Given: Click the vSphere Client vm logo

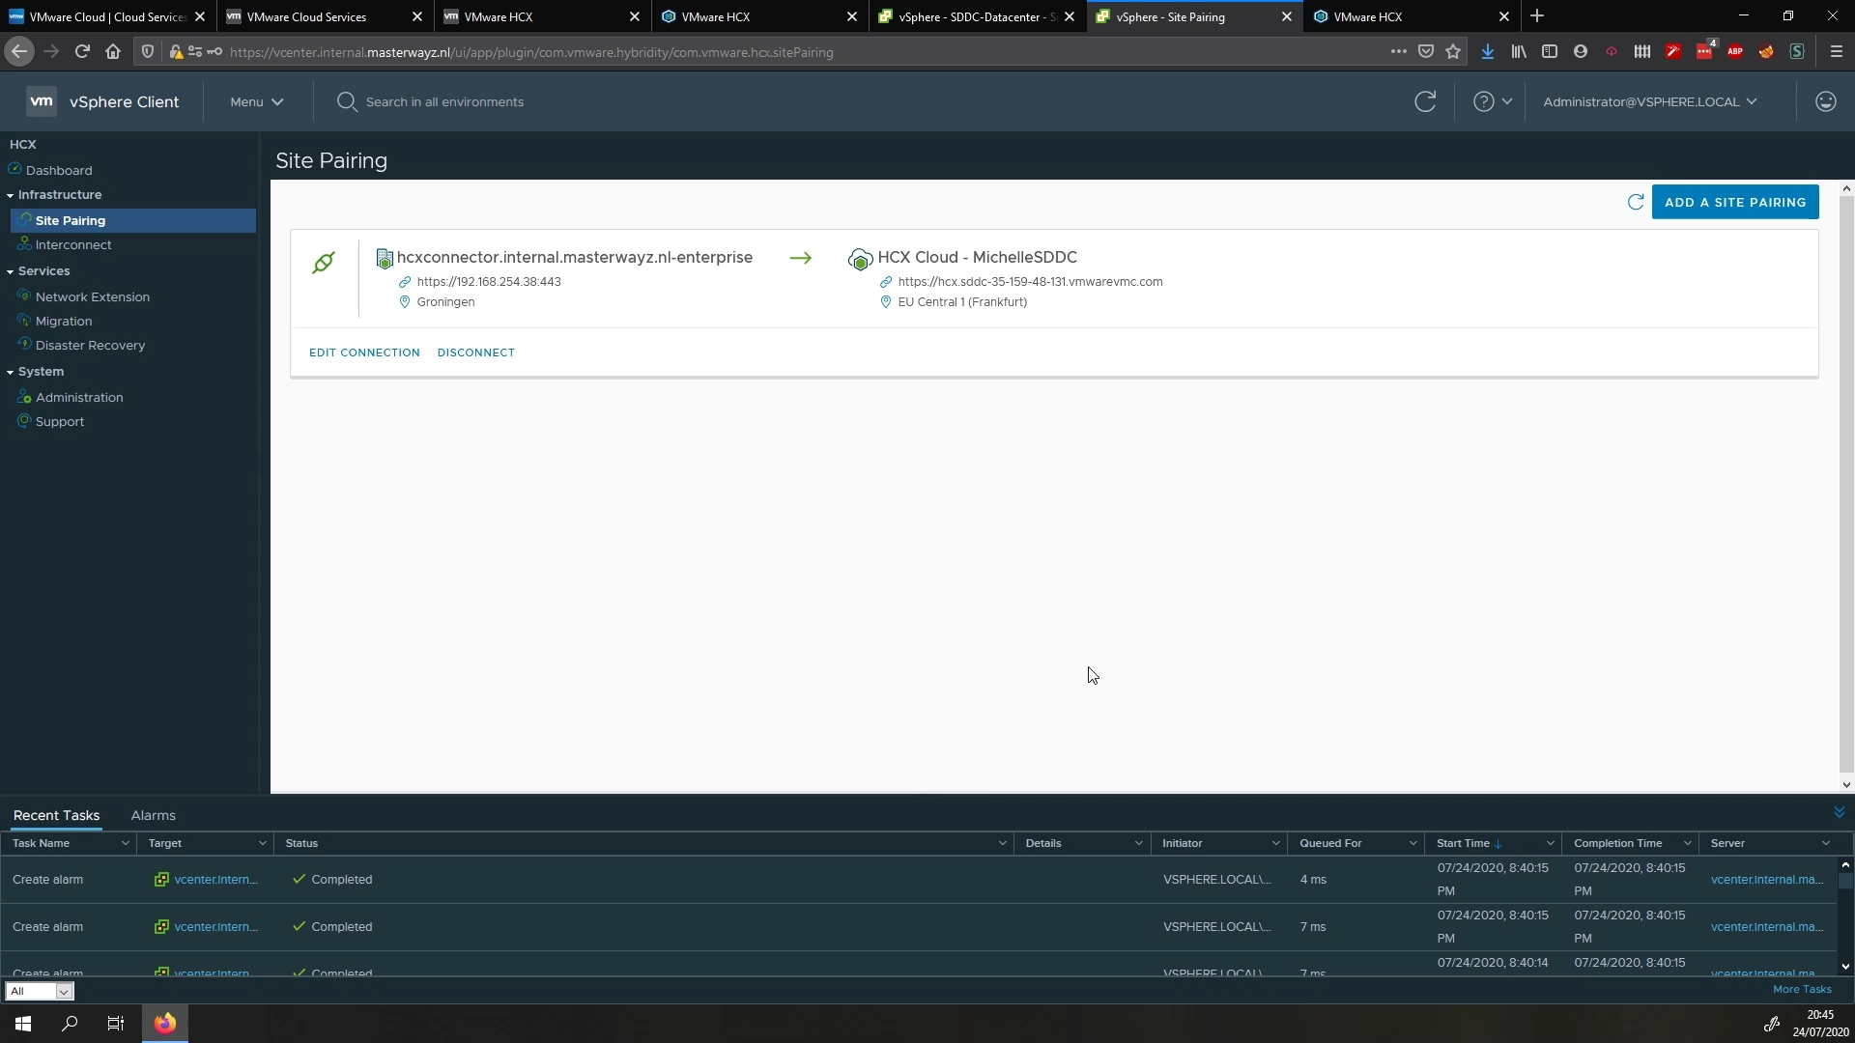Looking at the screenshot, I should (42, 101).
